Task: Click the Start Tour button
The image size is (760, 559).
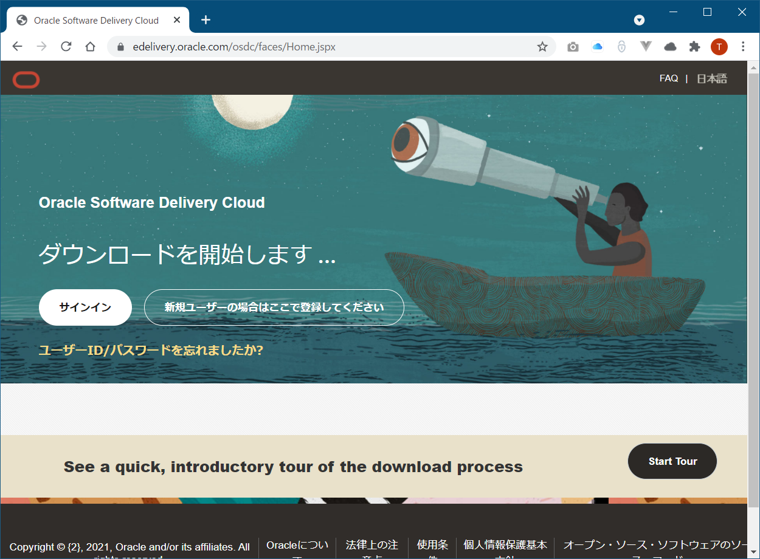Action: 672,461
